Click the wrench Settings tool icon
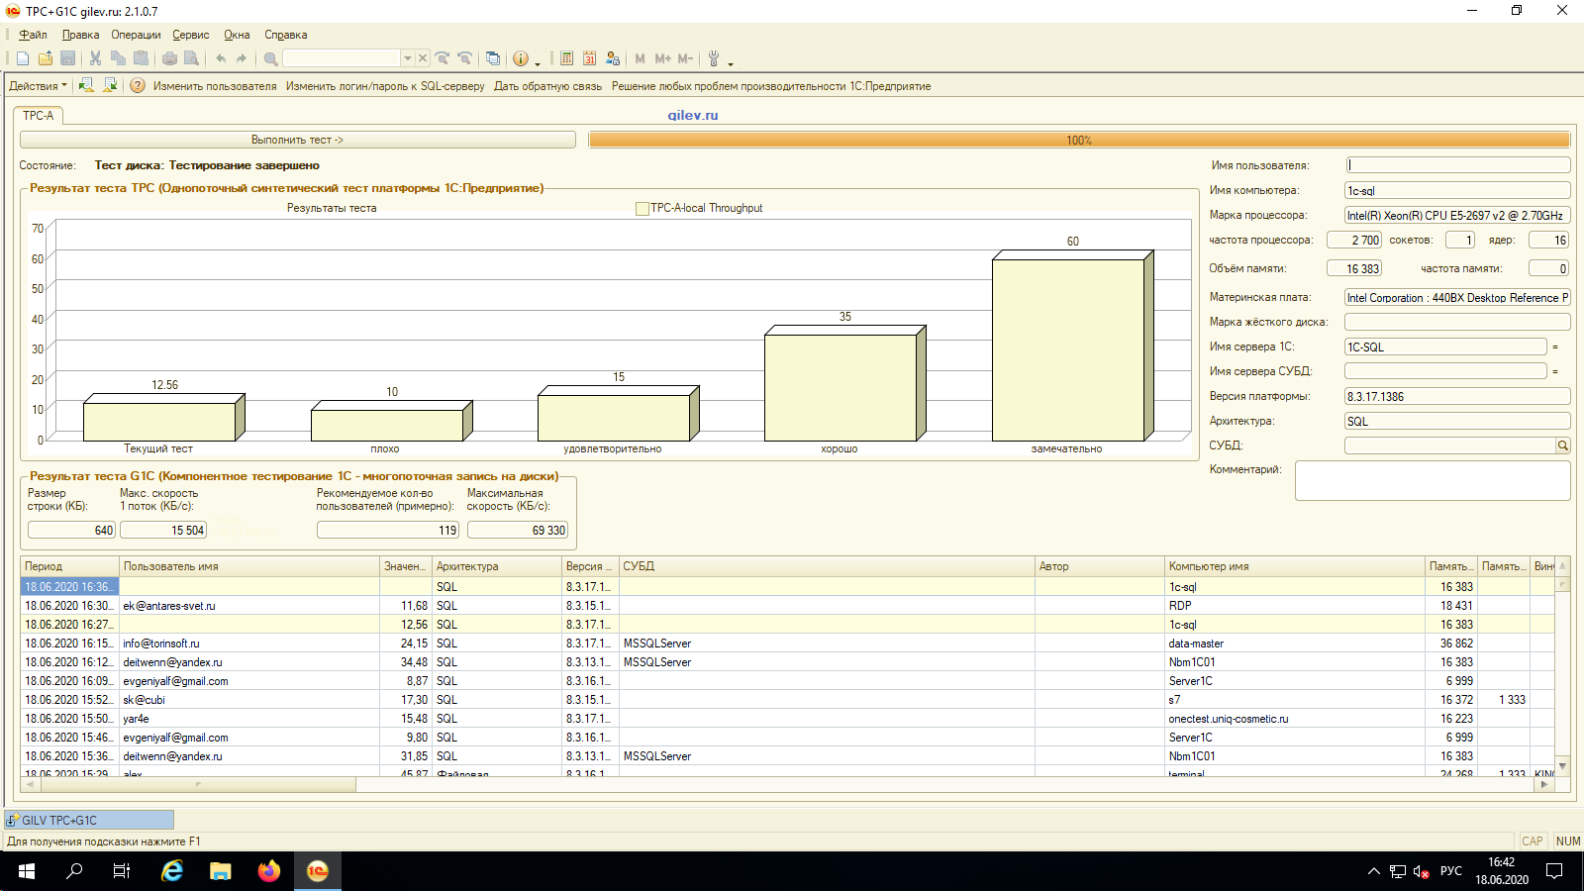Screen dimensions: 1584x891 coord(714,58)
